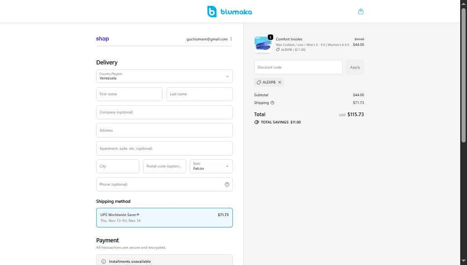Open the State dropdown showing Falcon
467x265 pixels.
(211, 166)
